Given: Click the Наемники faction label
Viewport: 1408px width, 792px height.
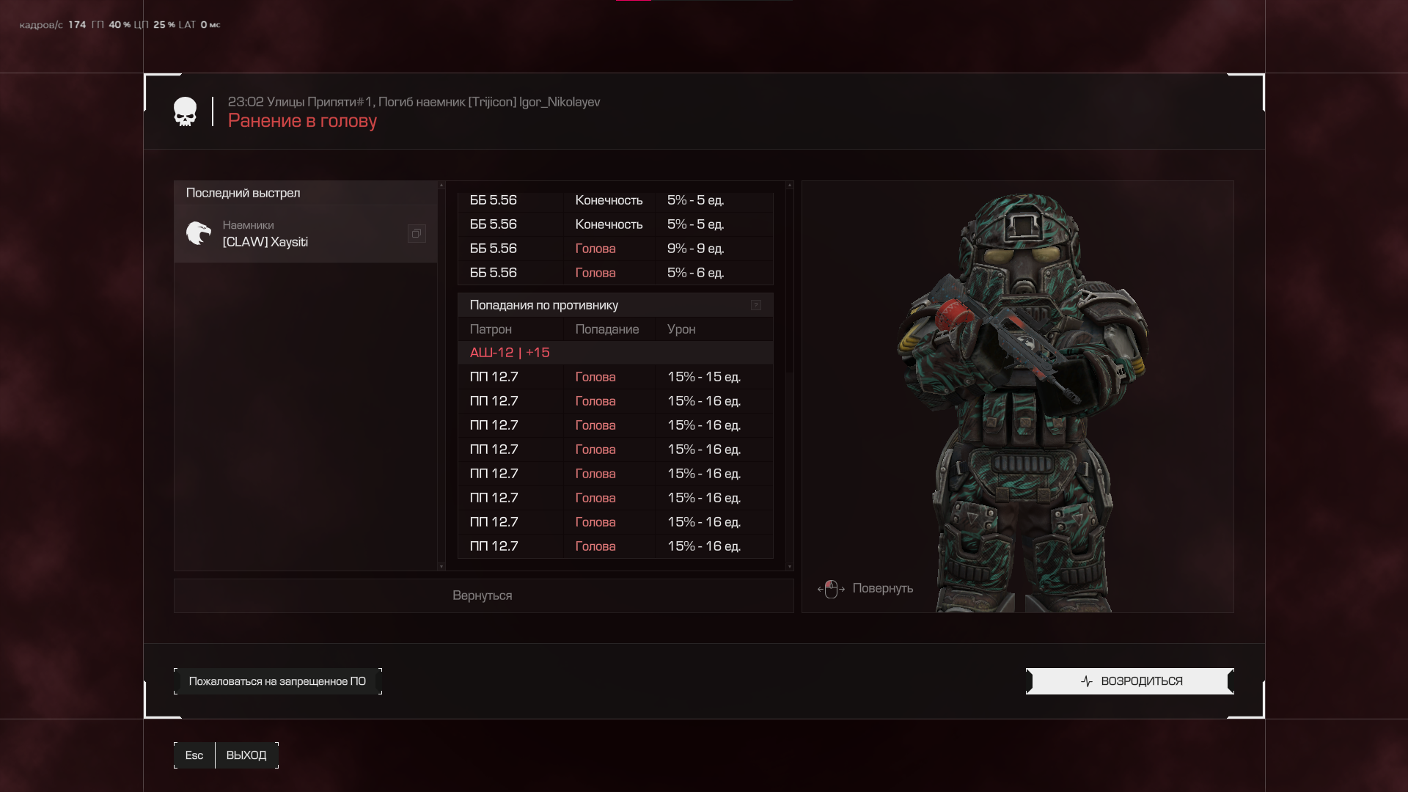Looking at the screenshot, I should 248,225.
